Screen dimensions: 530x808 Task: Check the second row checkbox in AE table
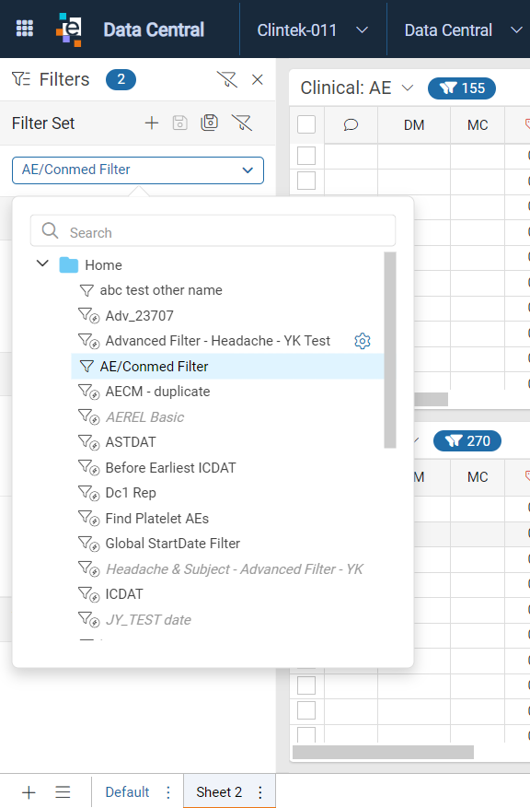[x=306, y=181]
